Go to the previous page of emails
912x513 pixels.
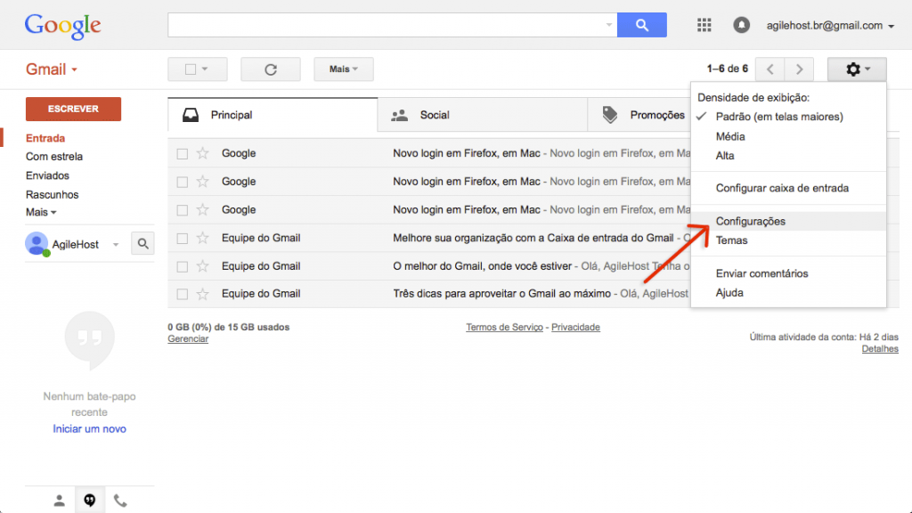click(769, 69)
